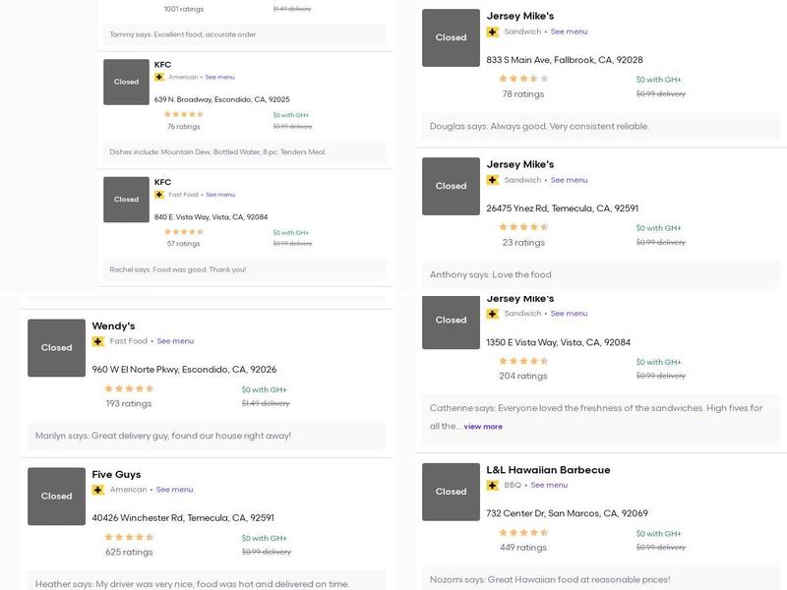
Task: Click GH+ badge for Fallbrook Jersey Mike's
Action: click(x=493, y=31)
